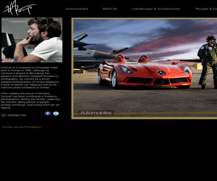The image size is (217, 181).
Task: Click the Automobiles caption on the image
Action: tap(96, 113)
